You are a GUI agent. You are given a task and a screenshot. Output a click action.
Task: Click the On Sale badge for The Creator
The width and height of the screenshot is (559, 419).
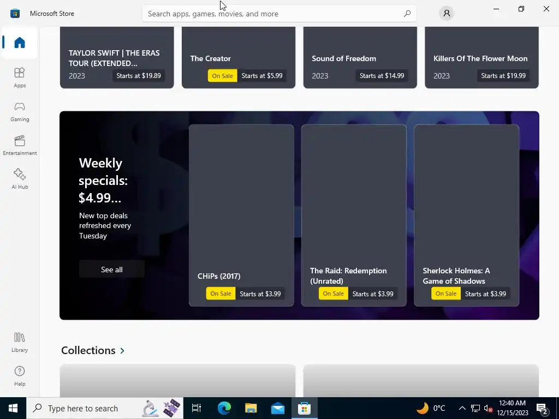[223, 75]
